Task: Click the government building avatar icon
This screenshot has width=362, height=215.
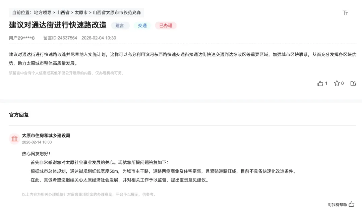Action: [x=14, y=139]
